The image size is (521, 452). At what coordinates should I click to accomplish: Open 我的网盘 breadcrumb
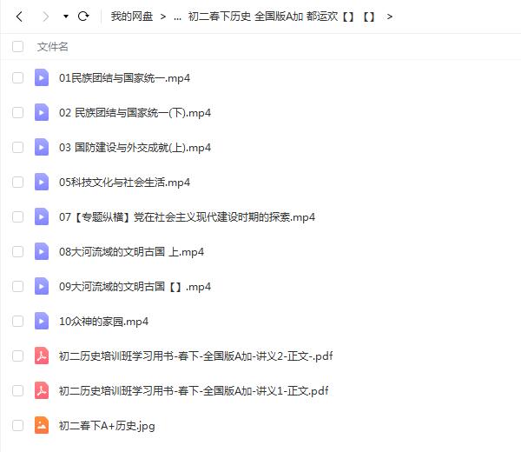click(x=132, y=17)
